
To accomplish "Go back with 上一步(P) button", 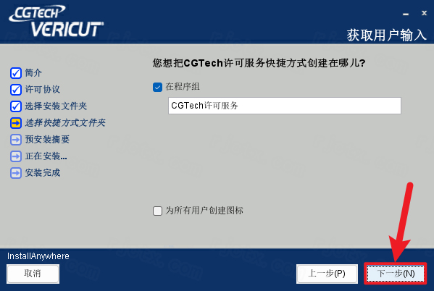I will [327, 274].
